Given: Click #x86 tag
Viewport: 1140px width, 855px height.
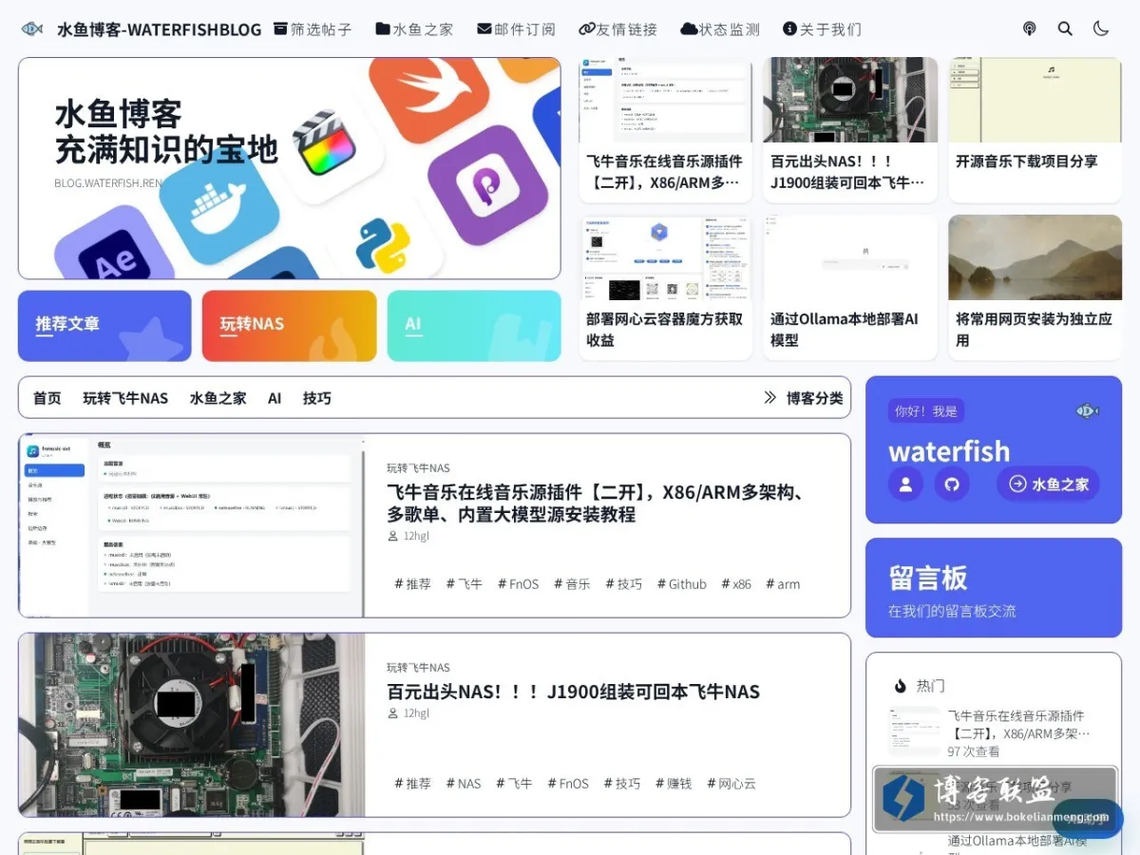Looking at the screenshot, I should pyautogui.click(x=736, y=584).
